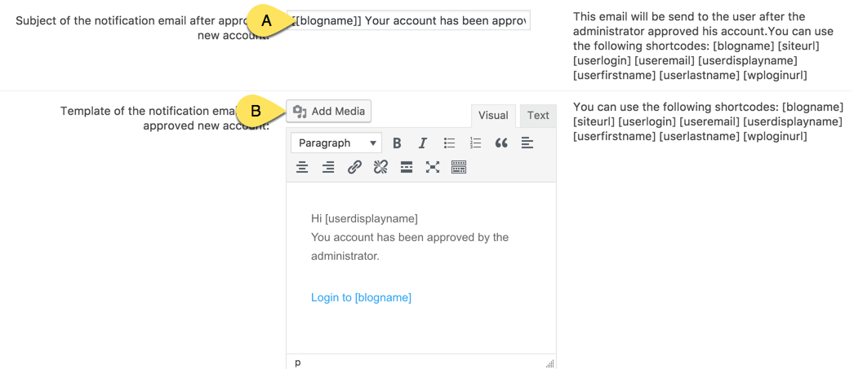Click the p element path in status bar

297,362
